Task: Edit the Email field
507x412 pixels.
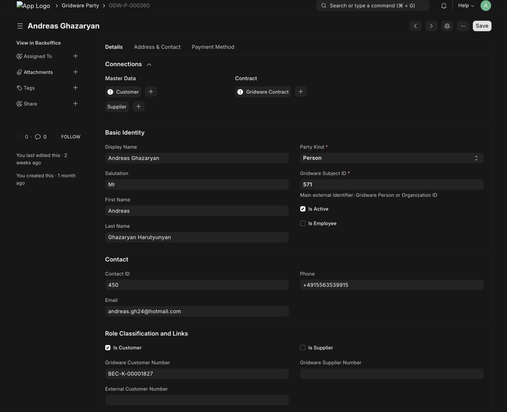Action: click(x=197, y=311)
